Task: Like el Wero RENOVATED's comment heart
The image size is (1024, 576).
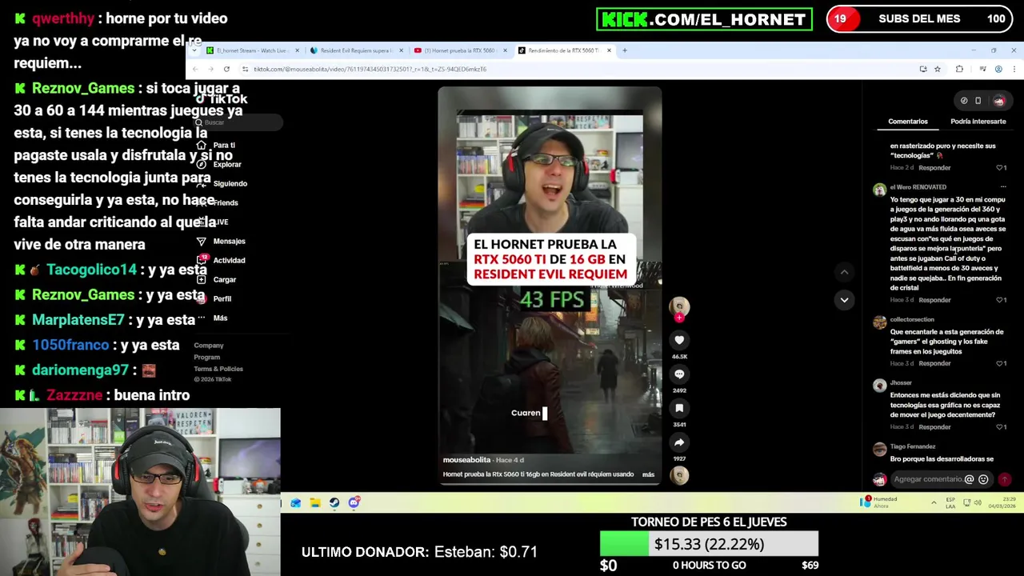Action: click(1001, 300)
